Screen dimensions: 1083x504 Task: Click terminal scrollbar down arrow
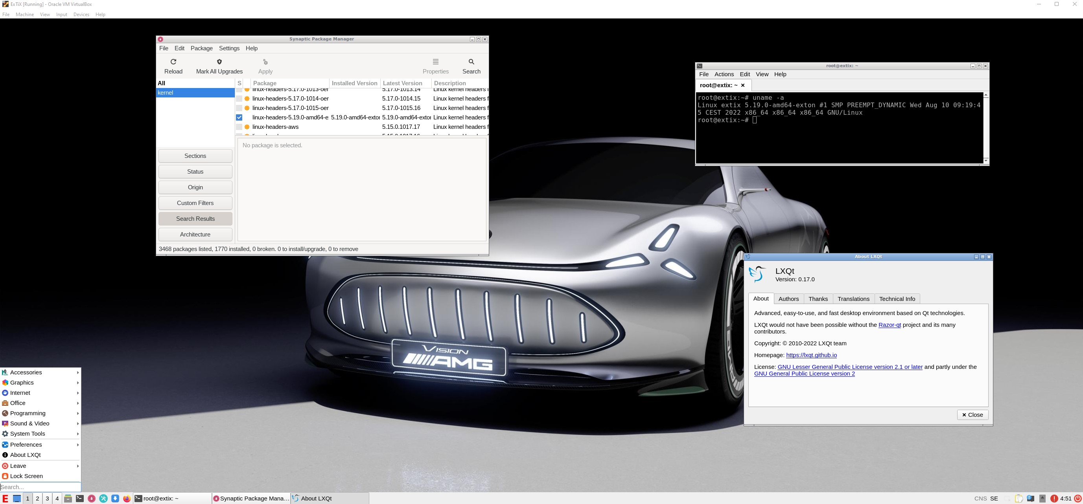tap(986, 160)
